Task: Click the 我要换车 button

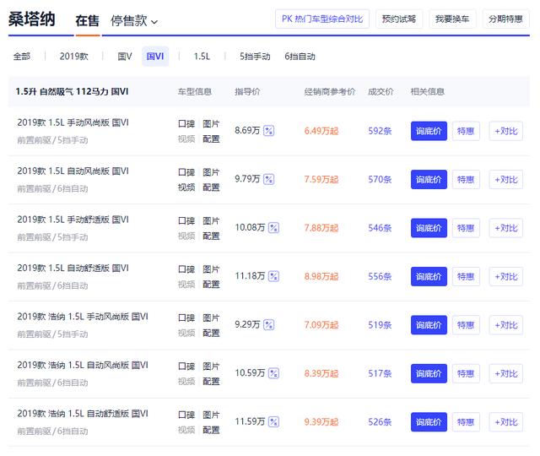Action: [x=452, y=19]
